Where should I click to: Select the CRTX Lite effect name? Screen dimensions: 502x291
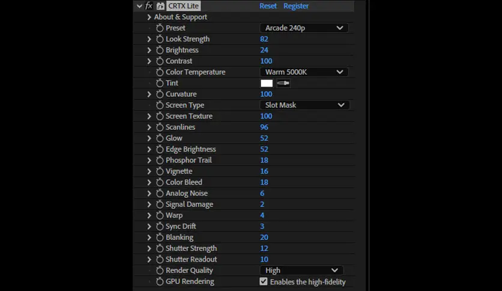click(184, 6)
